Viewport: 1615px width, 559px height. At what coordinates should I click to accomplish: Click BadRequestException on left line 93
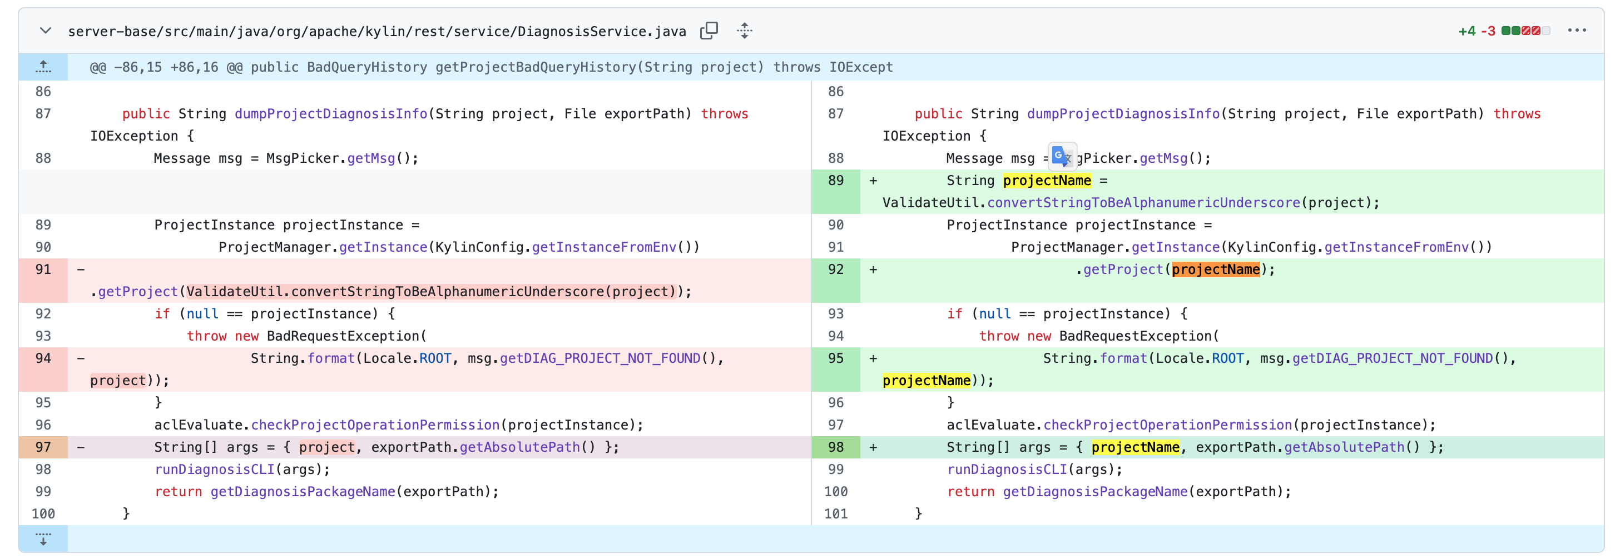(343, 336)
